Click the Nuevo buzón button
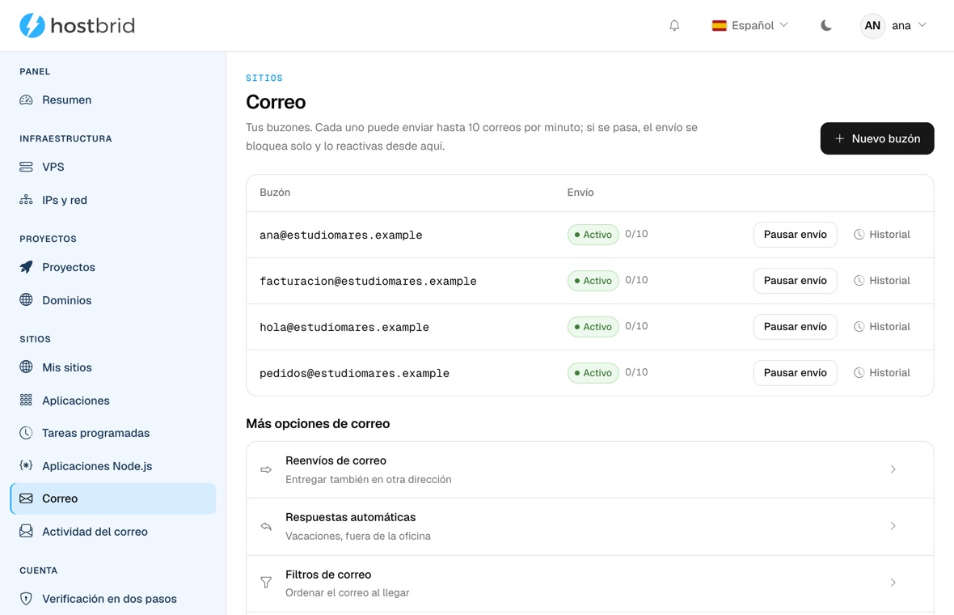954x615 pixels. point(876,138)
